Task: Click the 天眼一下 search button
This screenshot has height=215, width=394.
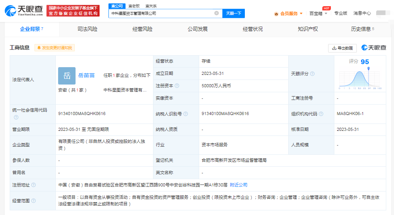Action: (234, 13)
